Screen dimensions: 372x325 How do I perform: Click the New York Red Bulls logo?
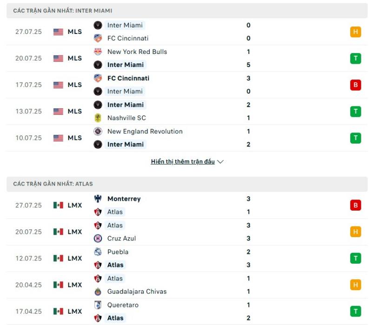click(x=98, y=52)
